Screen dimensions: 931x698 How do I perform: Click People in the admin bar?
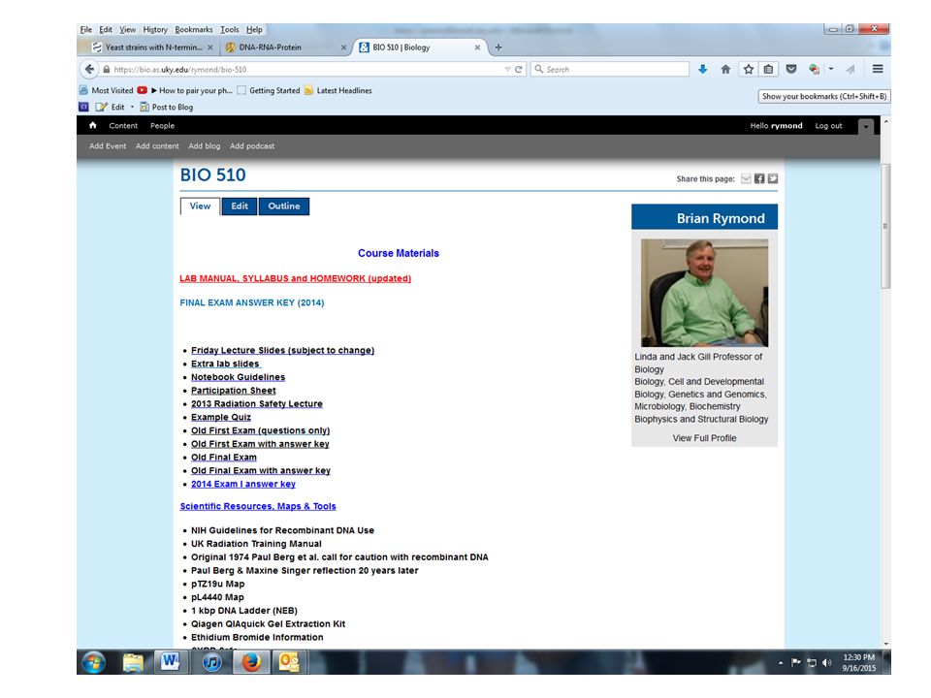click(x=162, y=126)
